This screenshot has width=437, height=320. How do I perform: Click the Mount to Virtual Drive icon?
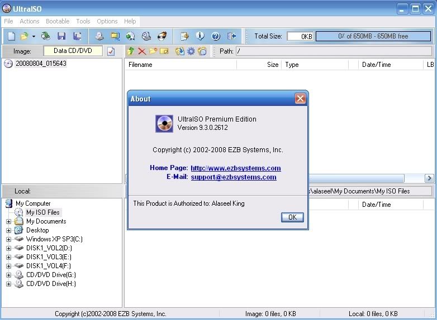click(x=146, y=36)
